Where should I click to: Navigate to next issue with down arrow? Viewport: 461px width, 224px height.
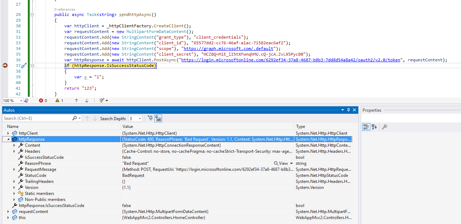coord(87,101)
